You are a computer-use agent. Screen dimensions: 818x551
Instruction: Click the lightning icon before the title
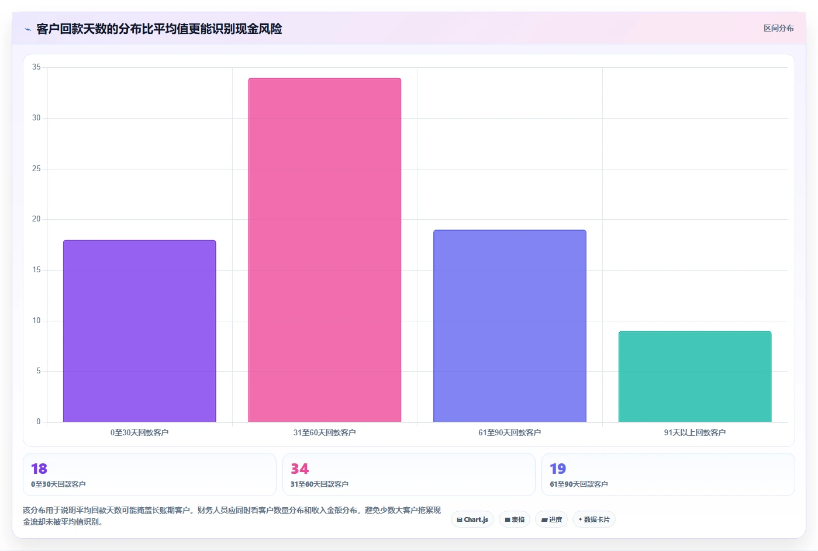[27, 29]
